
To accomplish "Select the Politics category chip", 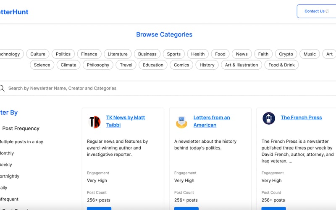I will [63, 54].
